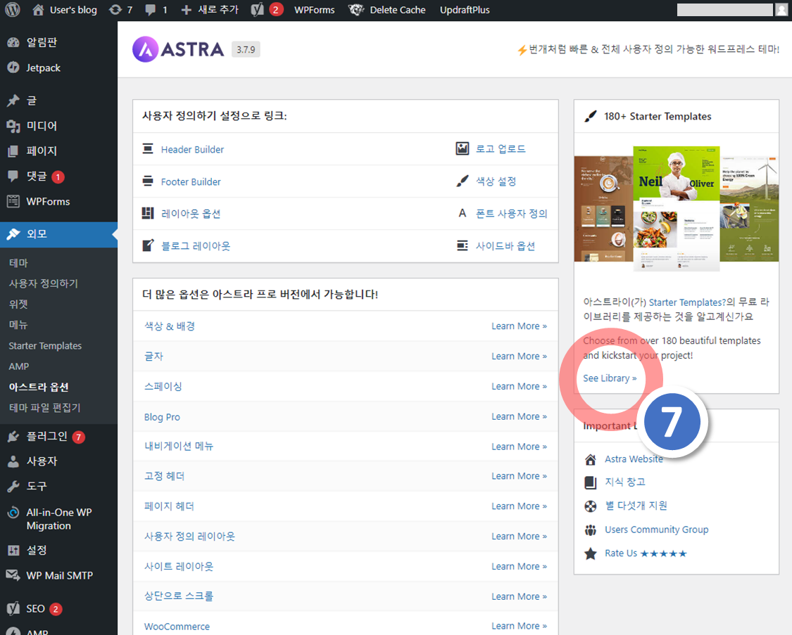
Task: Click the Rate Us star icon
Action: point(590,553)
